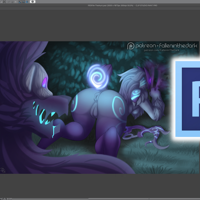
Task: Toggle Snap to Special Ruler icon
Action: (24, 2)
